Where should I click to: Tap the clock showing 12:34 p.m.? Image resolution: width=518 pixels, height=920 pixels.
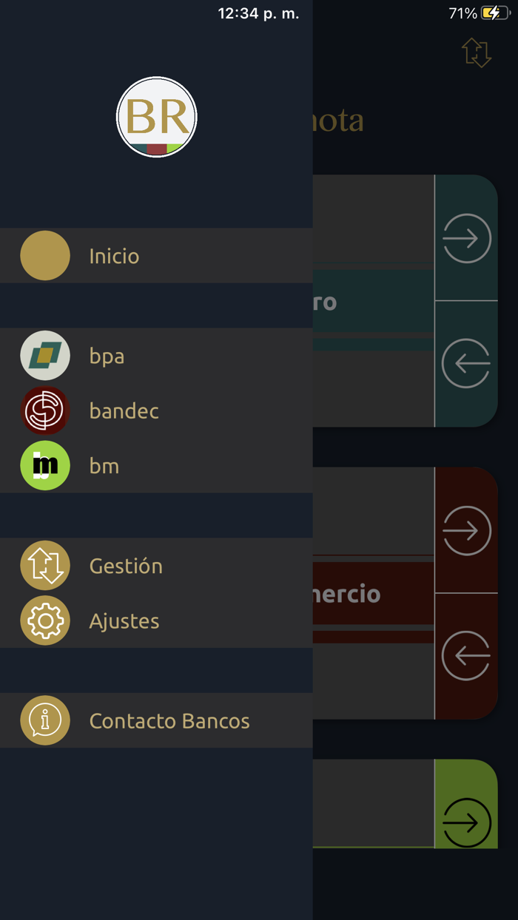click(x=258, y=13)
